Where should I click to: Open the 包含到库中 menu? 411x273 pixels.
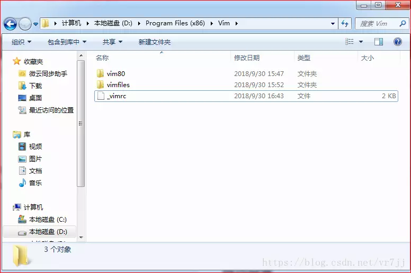[67, 42]
